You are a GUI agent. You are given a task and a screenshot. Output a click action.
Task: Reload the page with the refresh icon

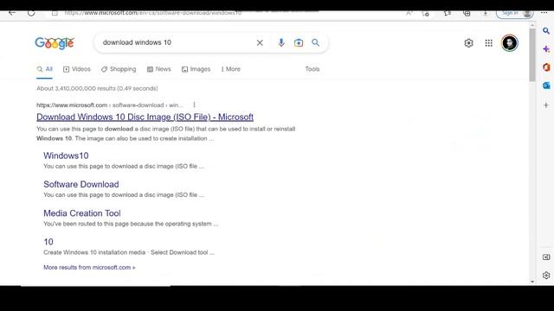[31, 13]
